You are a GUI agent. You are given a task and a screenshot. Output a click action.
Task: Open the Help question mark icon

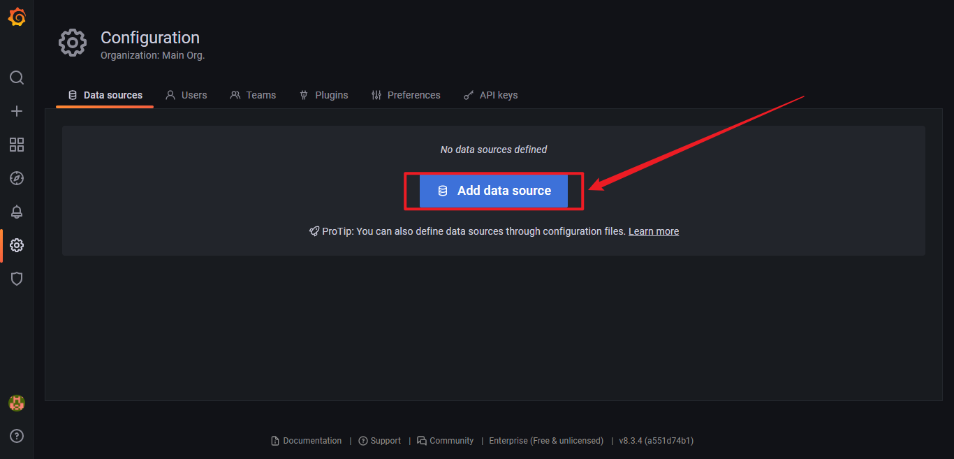coord(17,436)
